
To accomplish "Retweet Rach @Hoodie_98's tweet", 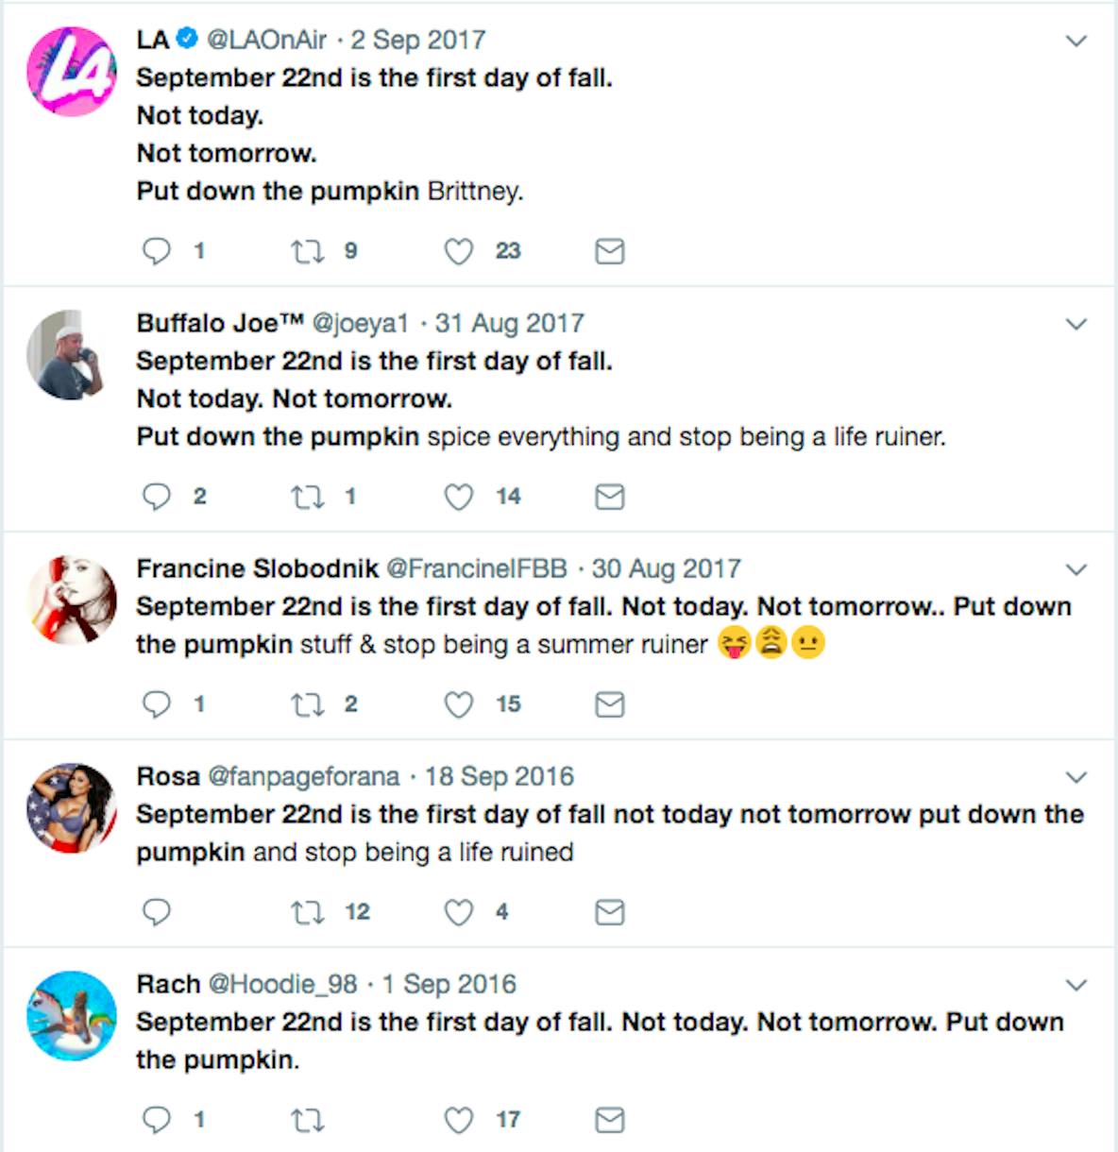I will (307, 1120).
